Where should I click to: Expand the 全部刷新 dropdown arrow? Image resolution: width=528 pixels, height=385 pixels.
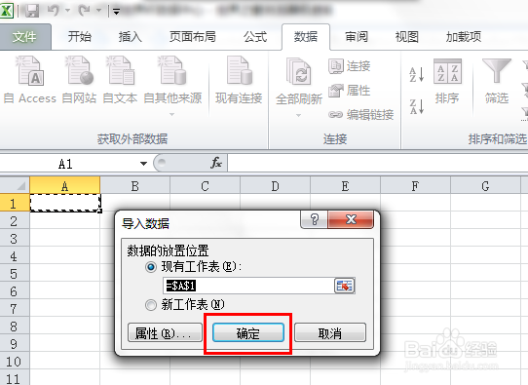point(299,115)
